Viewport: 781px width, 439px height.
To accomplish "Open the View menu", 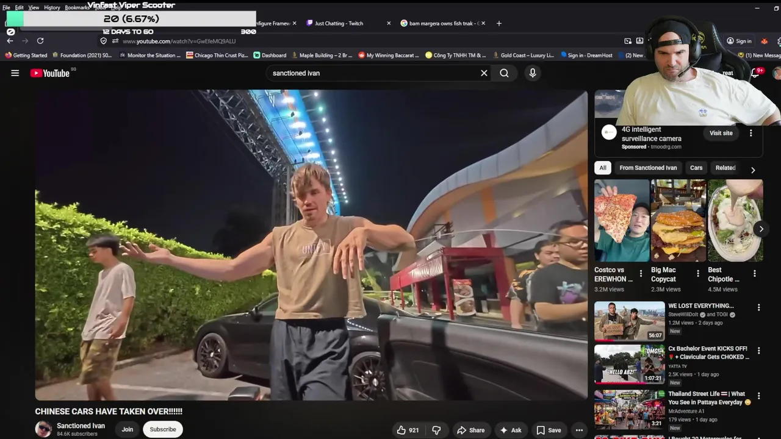I will (x=34, y=7).
